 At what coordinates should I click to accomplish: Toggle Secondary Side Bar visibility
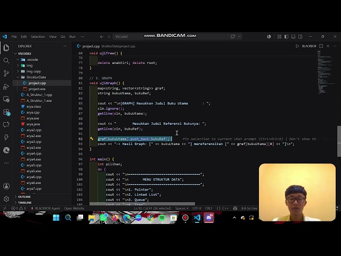pos(301,37)
